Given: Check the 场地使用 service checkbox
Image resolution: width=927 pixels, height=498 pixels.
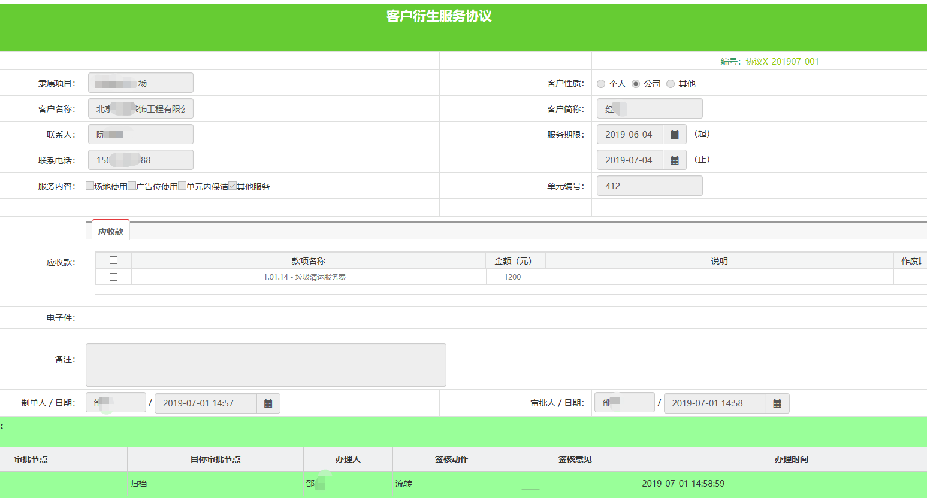Looking at the screenshot, I should (x=90, y=186).
